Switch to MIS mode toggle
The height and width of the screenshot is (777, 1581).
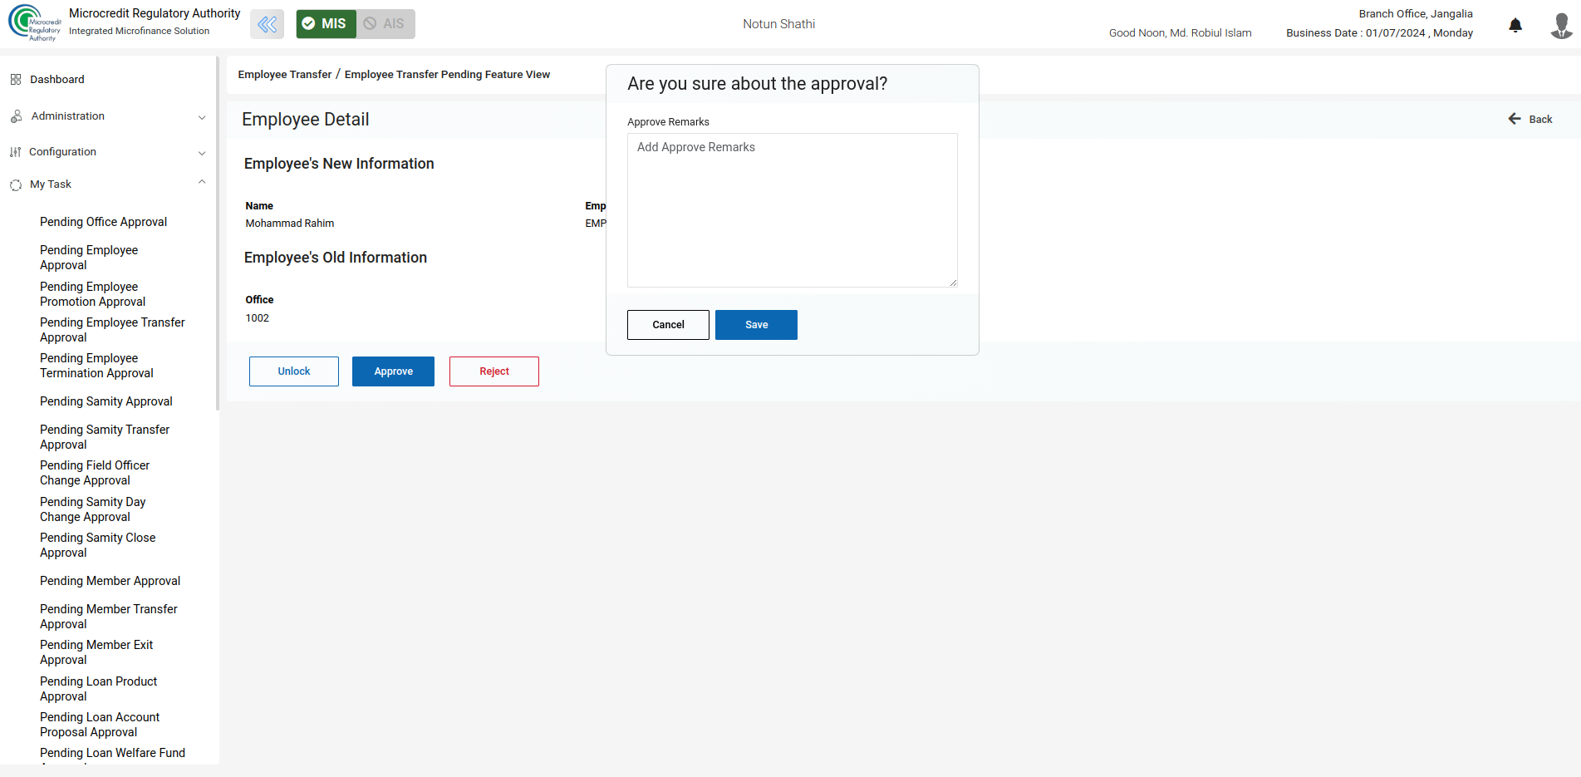point(326,24)
